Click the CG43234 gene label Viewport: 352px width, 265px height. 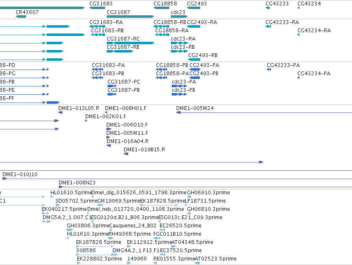tap(309, 4)
